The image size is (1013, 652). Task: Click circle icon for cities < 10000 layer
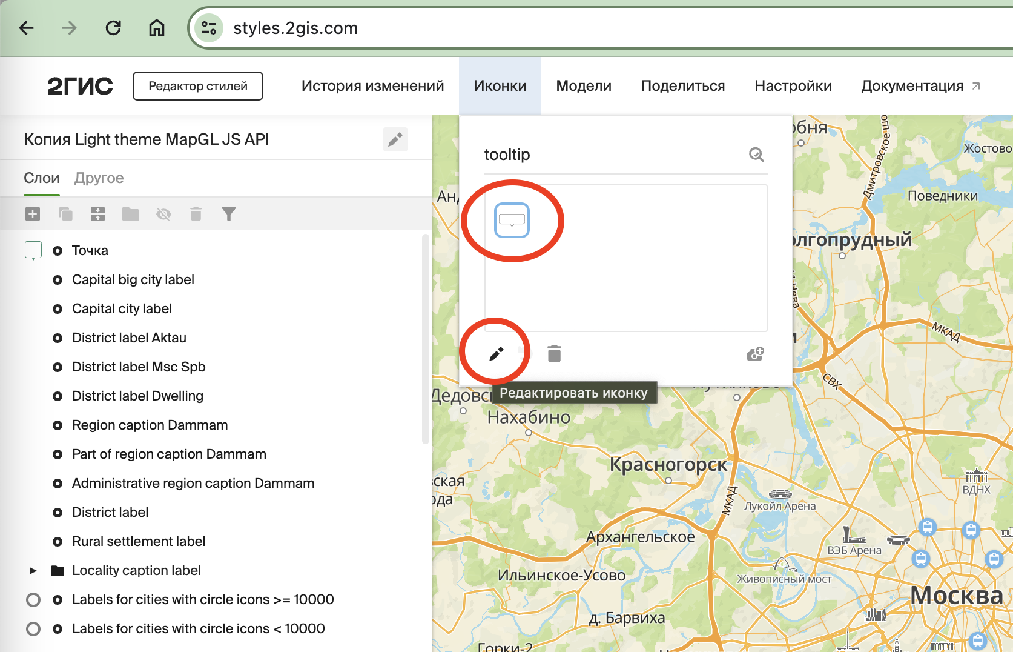33,629
